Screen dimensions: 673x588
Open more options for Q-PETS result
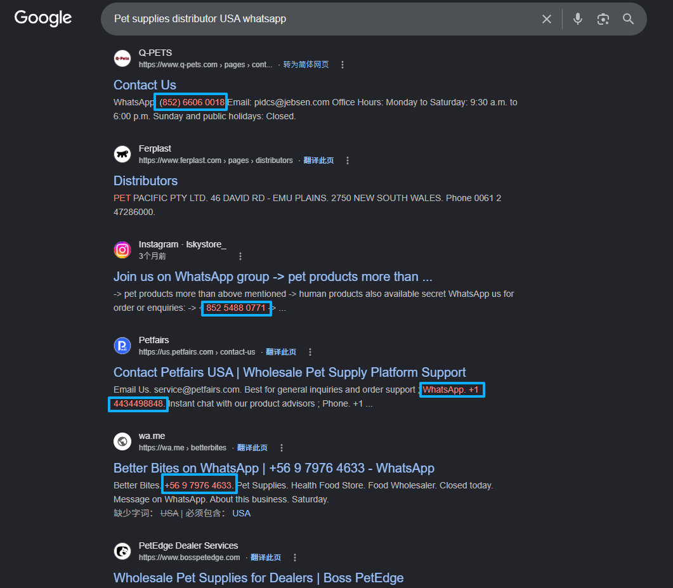342,65
